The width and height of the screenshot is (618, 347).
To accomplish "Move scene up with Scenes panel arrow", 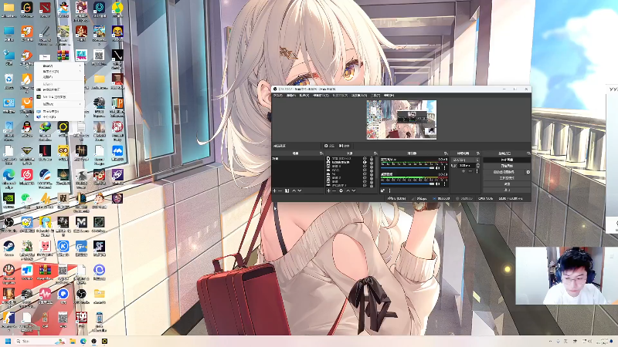I will tap(294, 190).
